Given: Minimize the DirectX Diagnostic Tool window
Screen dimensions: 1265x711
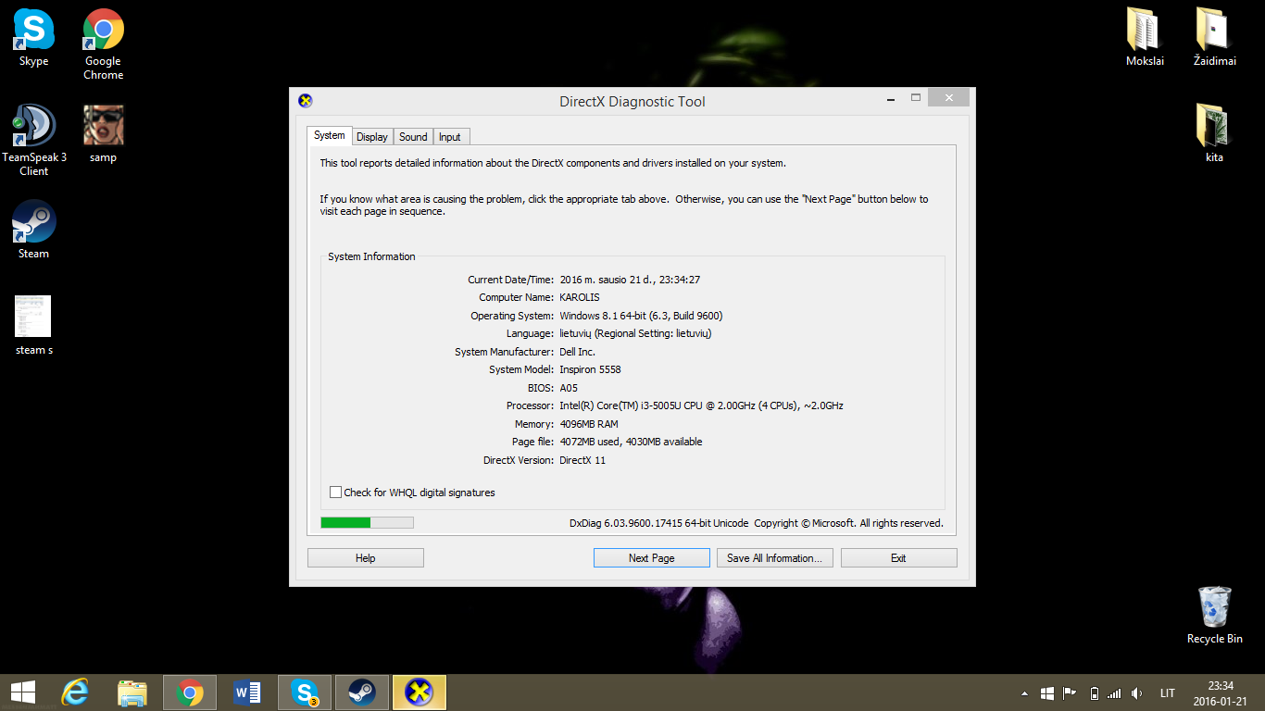Looking at the screenshot, I should [x=891, y=97].
